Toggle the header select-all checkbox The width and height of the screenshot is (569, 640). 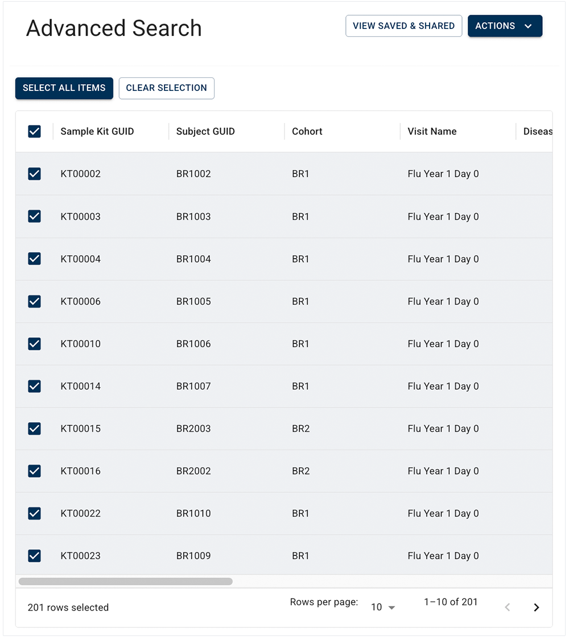click(x=35, y=132)
